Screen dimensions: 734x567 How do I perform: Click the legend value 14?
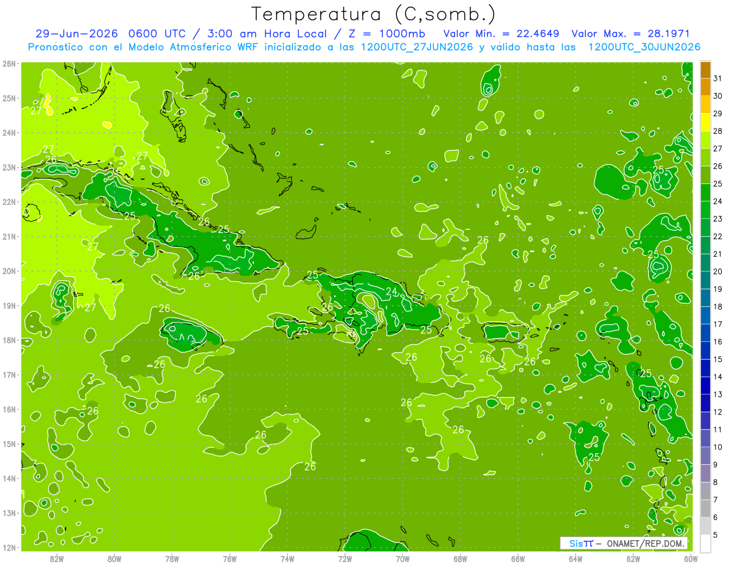[717, 377]
